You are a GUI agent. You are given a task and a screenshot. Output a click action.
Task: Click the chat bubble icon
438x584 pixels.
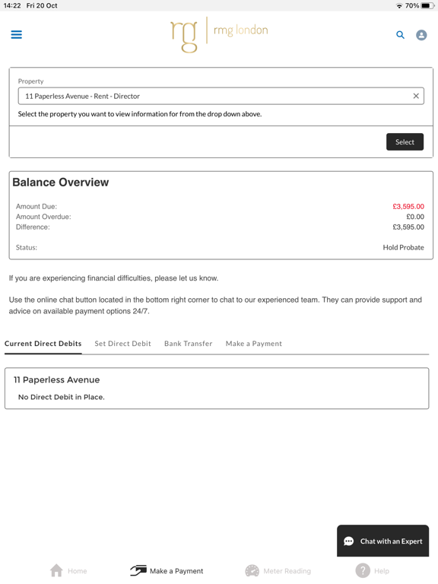tap(348, 541)
